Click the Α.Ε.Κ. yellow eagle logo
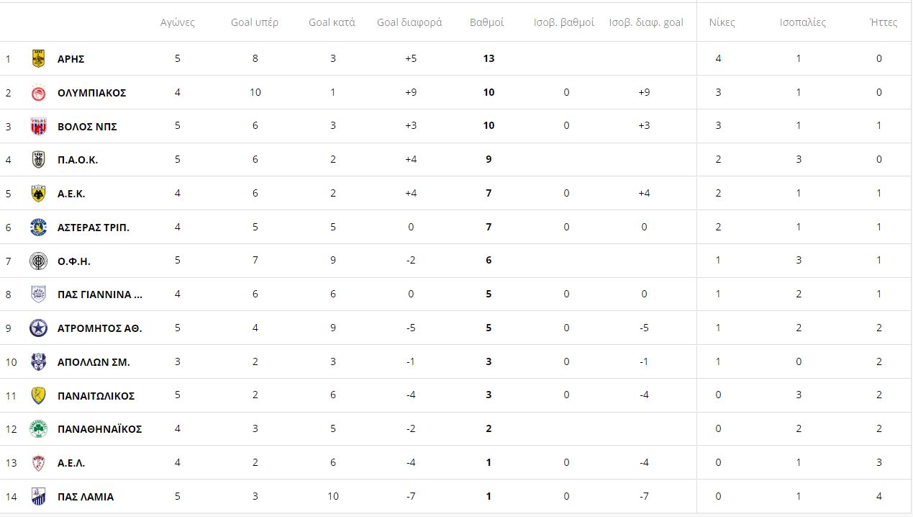The height and width of the screenshot is (517, 913). [x=39, y=194]
